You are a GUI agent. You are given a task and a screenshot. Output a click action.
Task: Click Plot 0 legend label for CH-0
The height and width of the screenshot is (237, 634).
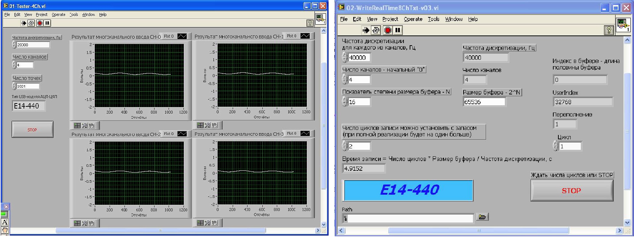(x=169, y=36)
